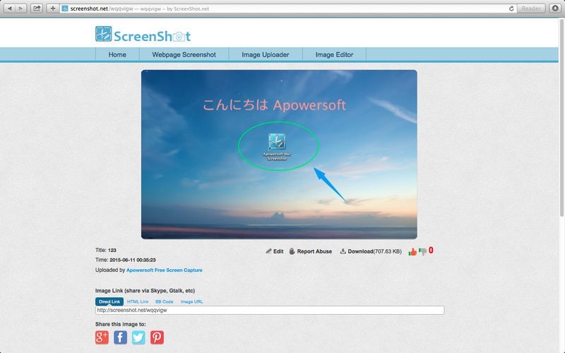This screenshot has height=353, width=565.
Task: Share image on Twitter
Action: (x=138, y=337)
